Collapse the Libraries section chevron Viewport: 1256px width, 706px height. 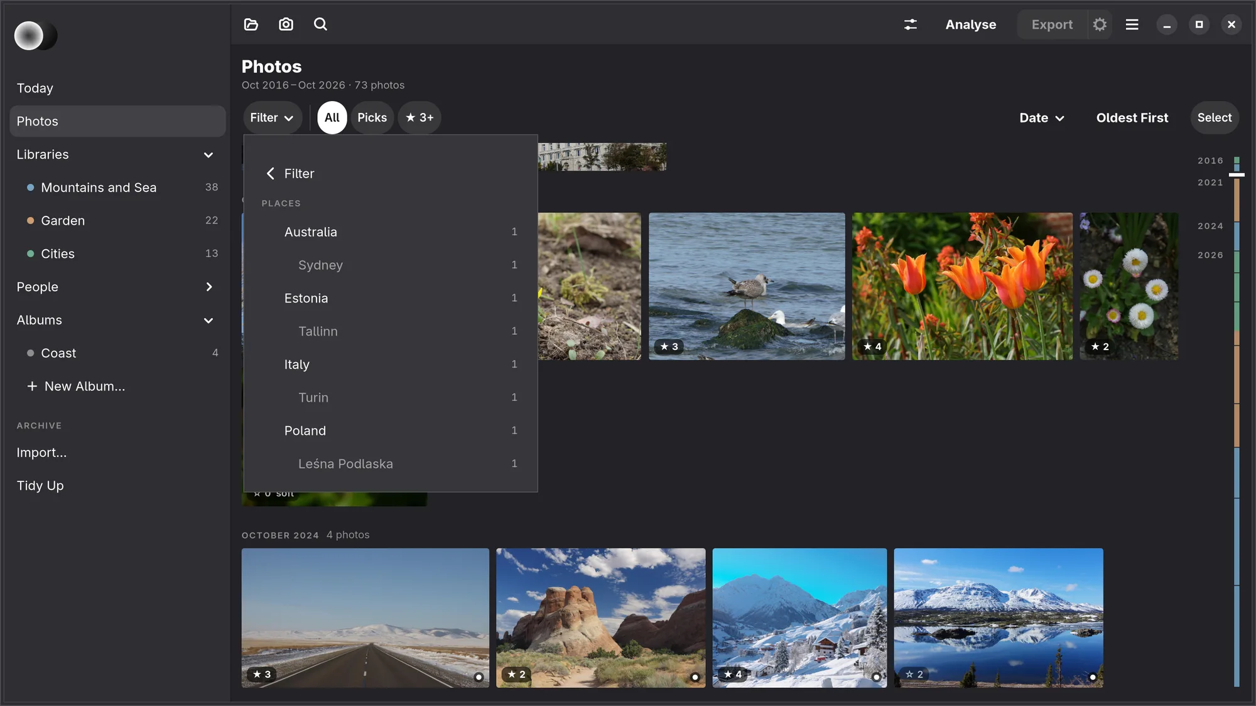pyautogui.click(x=208, y=155)
